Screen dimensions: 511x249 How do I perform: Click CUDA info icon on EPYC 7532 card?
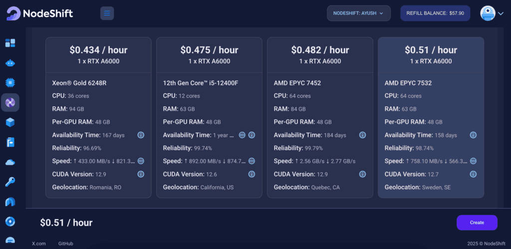473,174
